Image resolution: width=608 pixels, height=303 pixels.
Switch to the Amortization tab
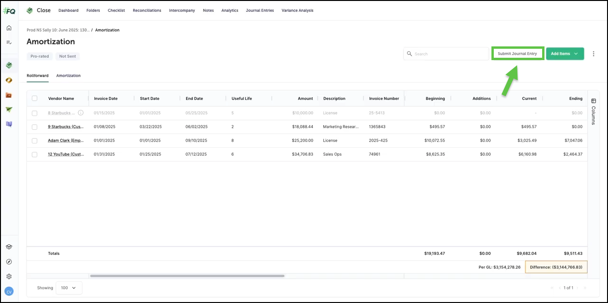[68, 76]
